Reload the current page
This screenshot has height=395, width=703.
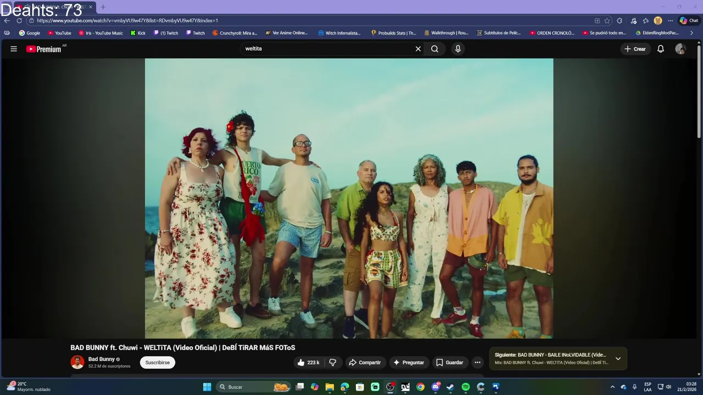point(19,20)
